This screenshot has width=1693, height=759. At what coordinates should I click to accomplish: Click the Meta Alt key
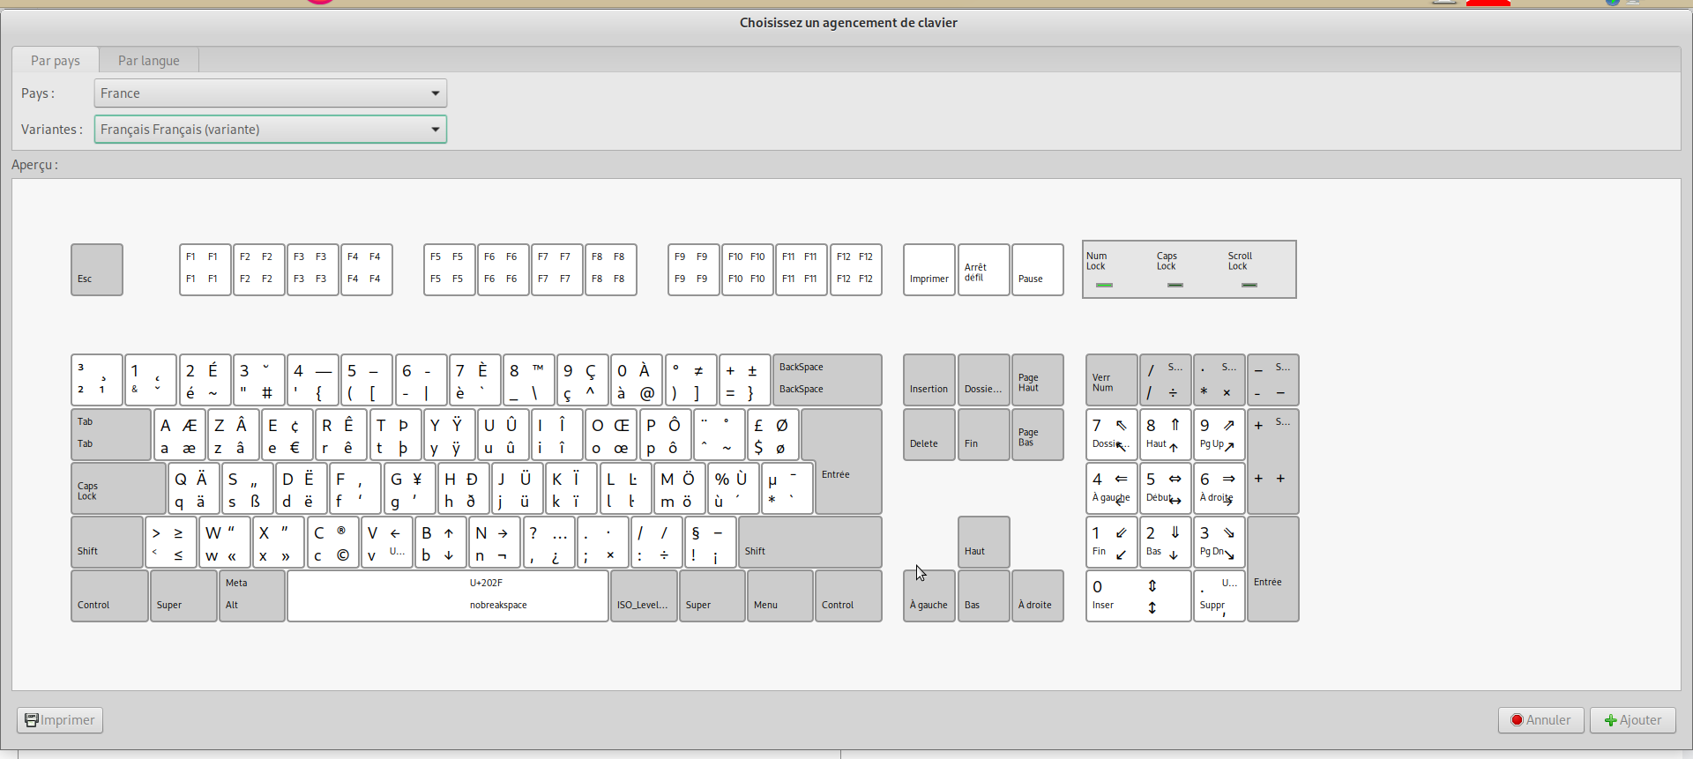coord(251,596)
